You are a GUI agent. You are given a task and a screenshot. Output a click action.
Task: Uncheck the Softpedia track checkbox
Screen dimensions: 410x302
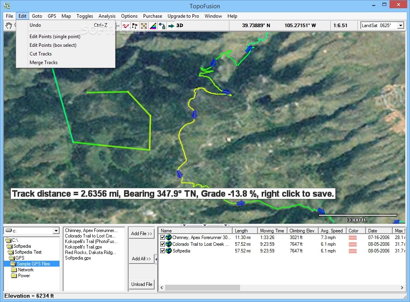pyautogui.click(x=162, y=251)
